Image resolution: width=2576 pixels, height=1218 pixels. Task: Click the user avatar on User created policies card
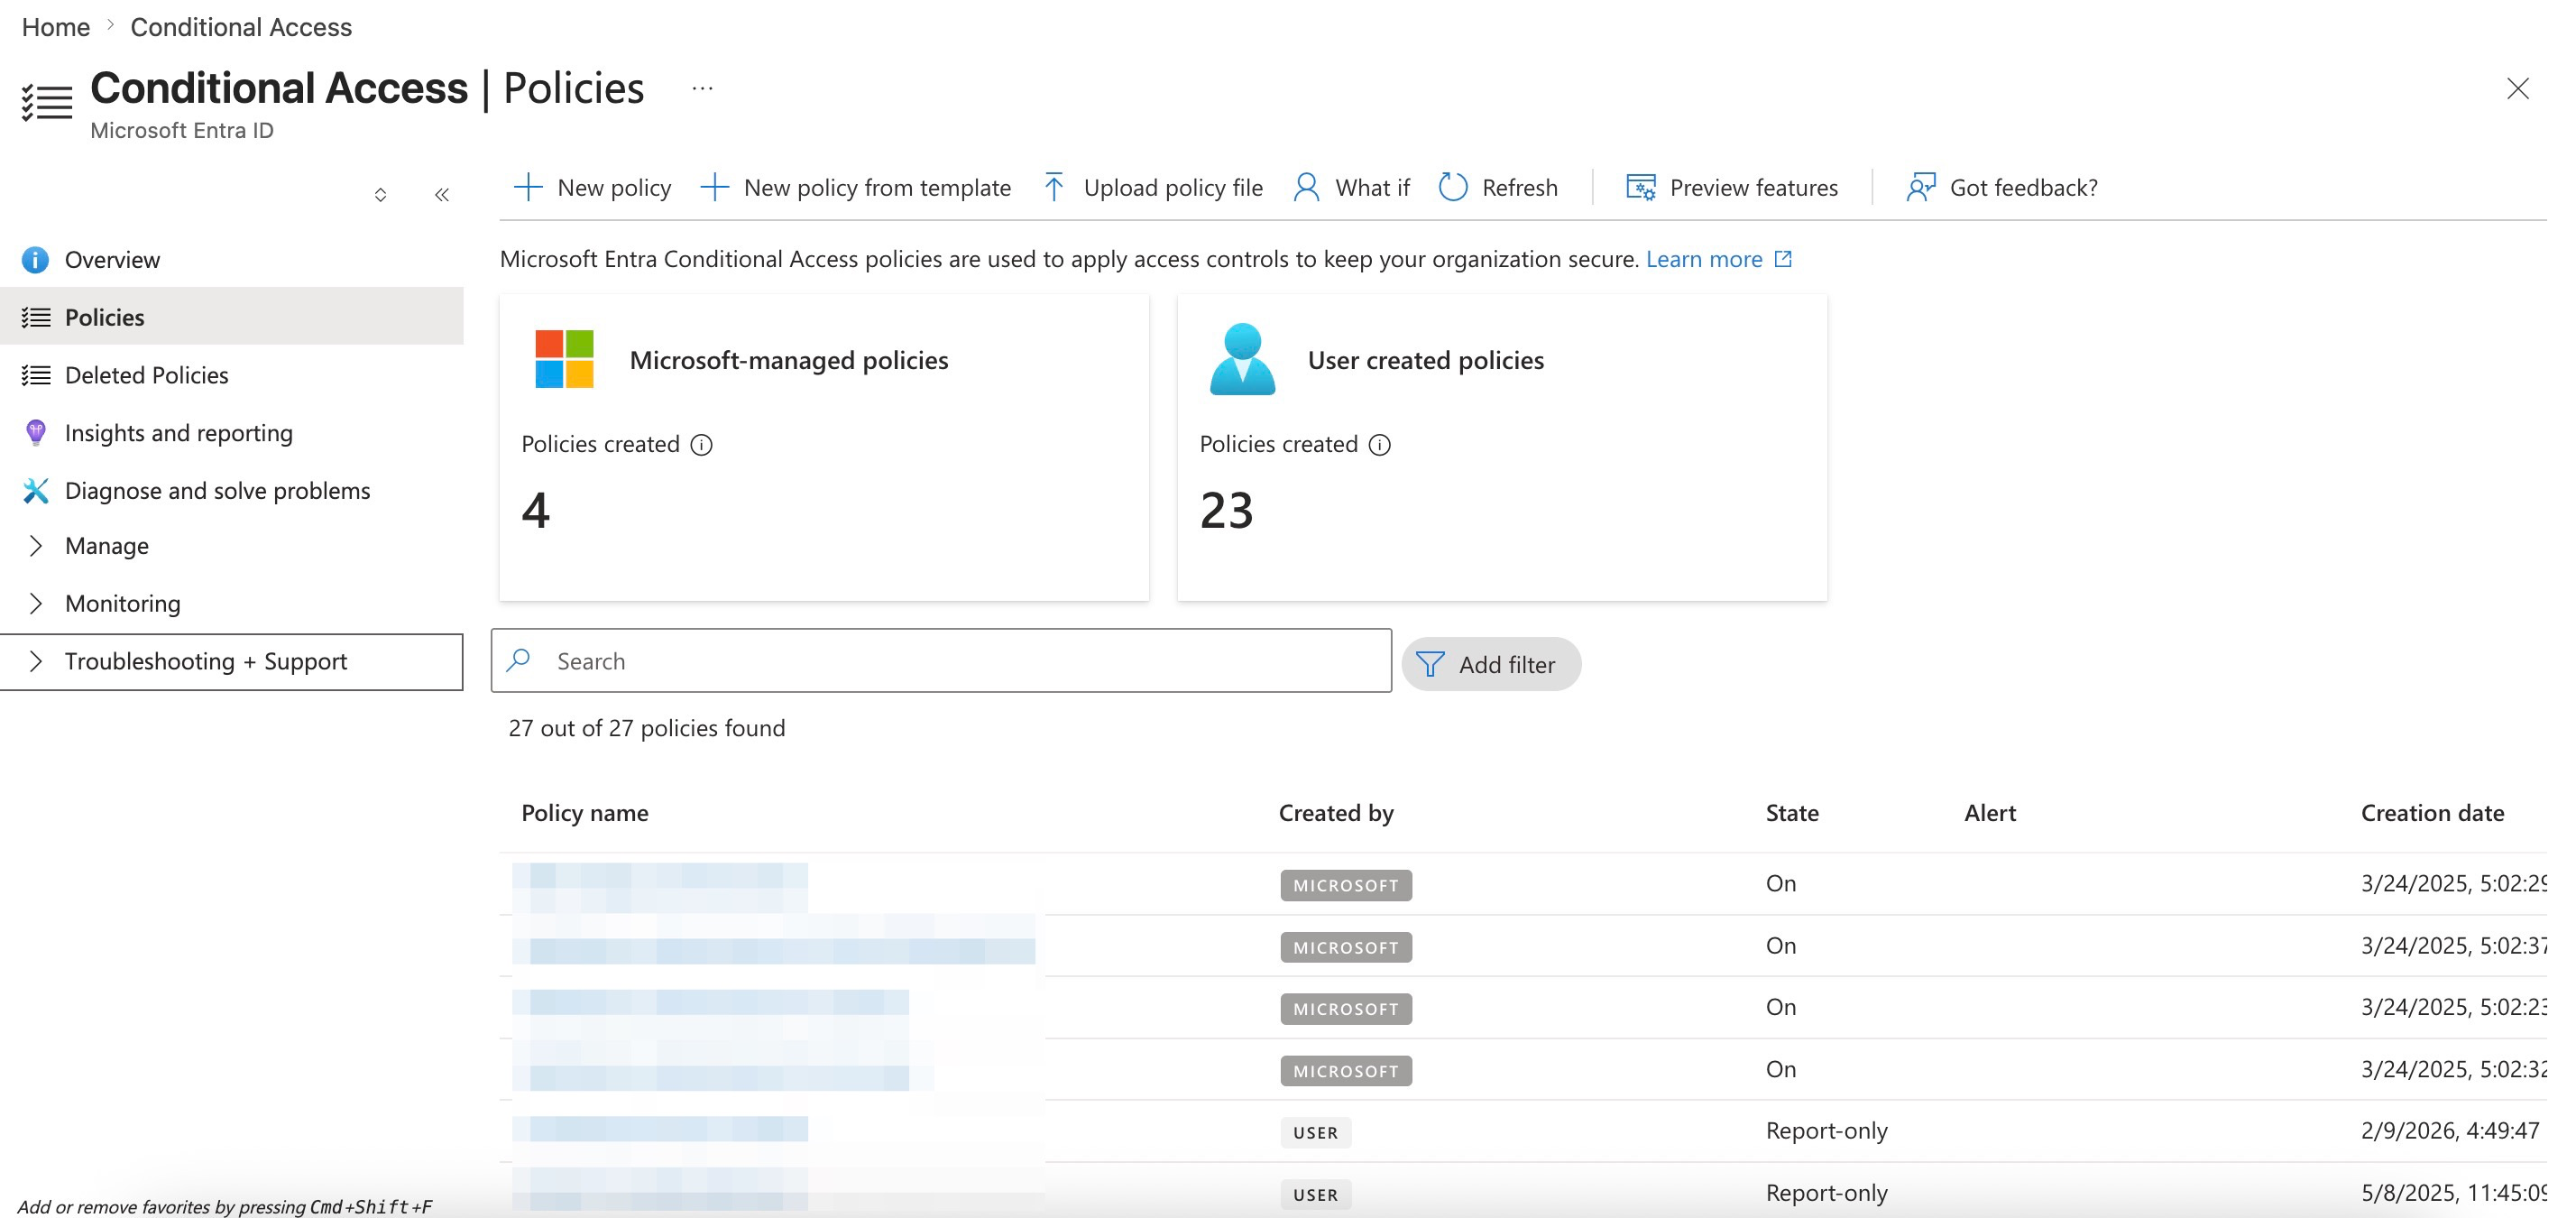tap(1242, 359)
